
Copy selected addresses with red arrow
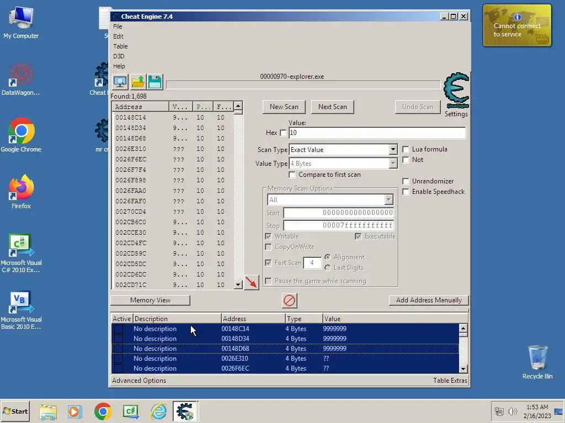click(x=252, y=282)
